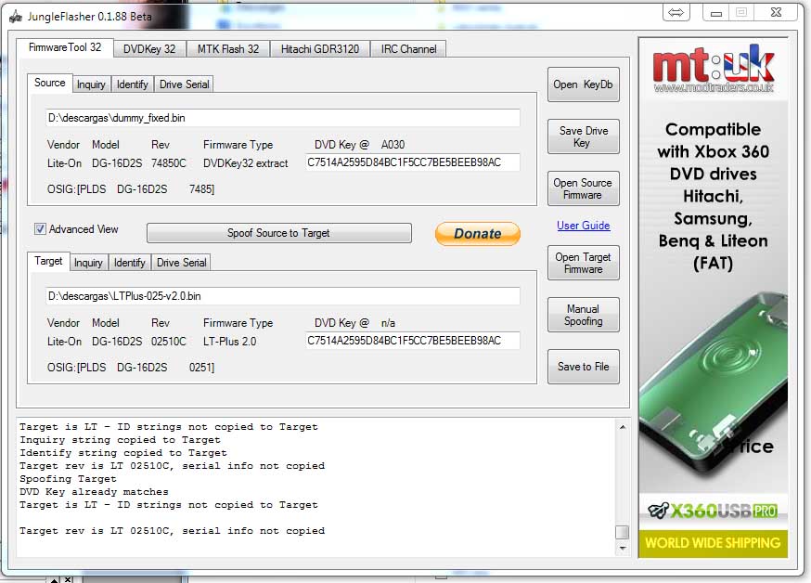This screenshot has height=583, width=811.
Task: Minimize the JungleFlasher window
Action: [x=715, y=13]
